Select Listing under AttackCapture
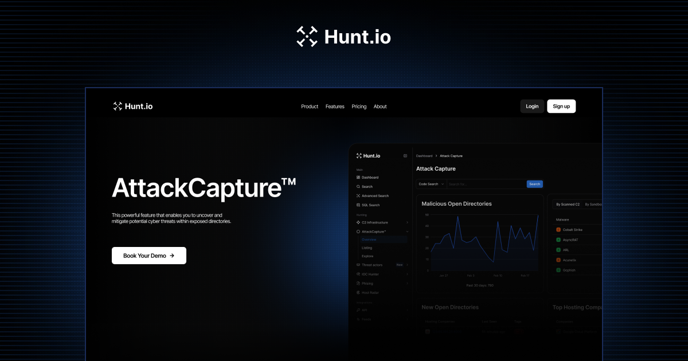 (367, 248)
